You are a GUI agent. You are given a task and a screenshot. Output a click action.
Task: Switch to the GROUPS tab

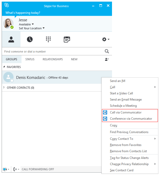pyautogui.click(x=11, y=59)
